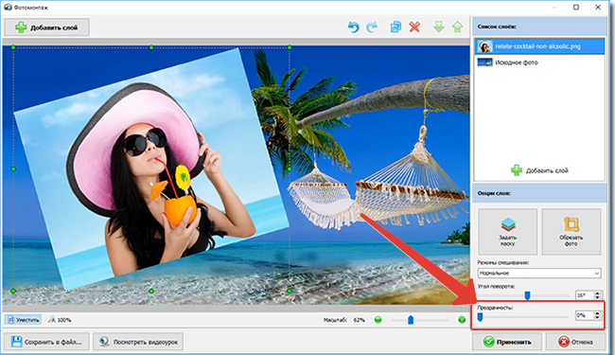Open the Обрезать фото crop tool
The height and width of the screenshot is (355, 615).
click(571, 232)
